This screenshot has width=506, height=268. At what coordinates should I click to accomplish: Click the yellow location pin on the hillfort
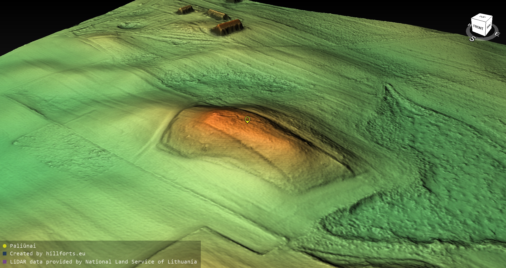click(x=247, y=120)
